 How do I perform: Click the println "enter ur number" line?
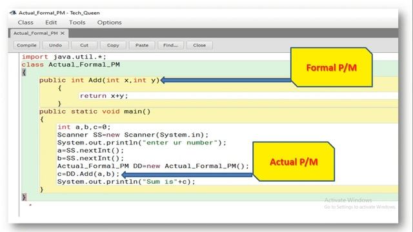click(142, 143)
